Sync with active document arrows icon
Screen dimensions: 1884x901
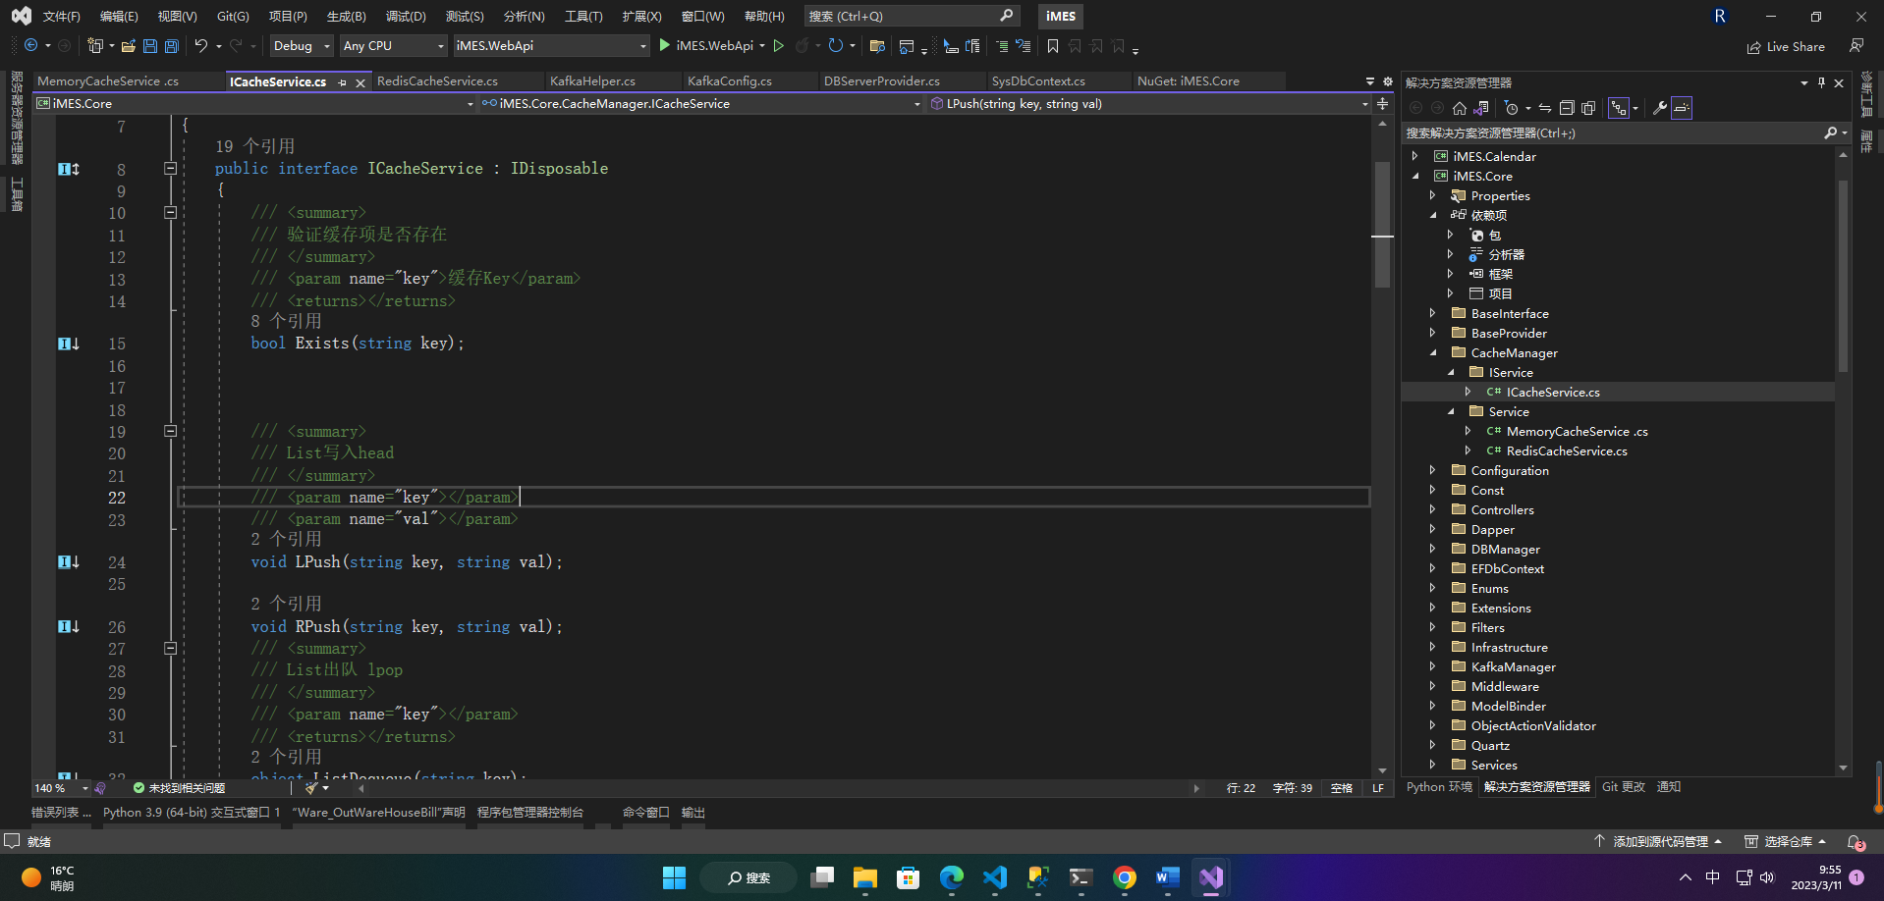[1545, 108]
